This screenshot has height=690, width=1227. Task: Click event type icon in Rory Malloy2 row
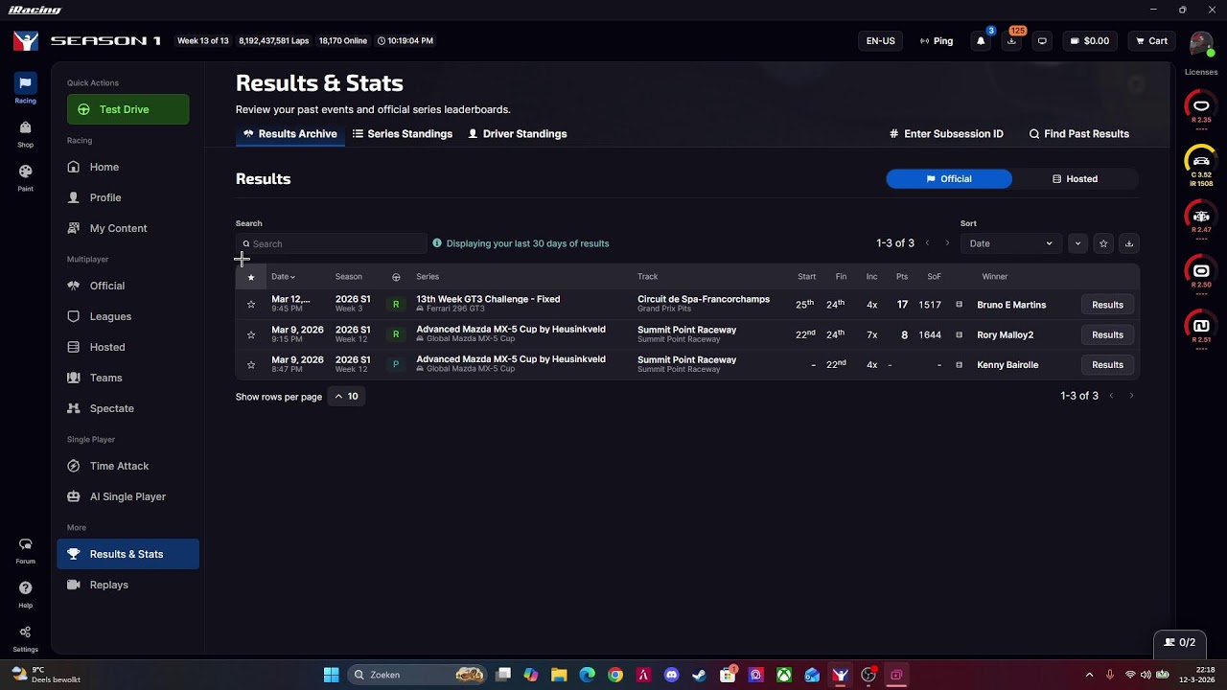click(959, 334)
